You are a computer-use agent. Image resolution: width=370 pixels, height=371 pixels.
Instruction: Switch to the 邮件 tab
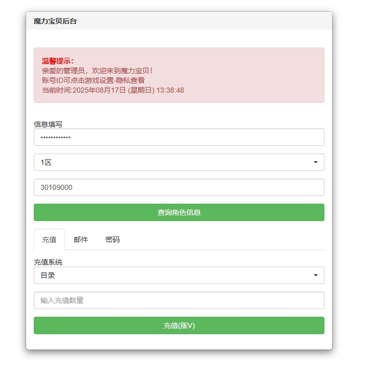[x=81, y=239]
